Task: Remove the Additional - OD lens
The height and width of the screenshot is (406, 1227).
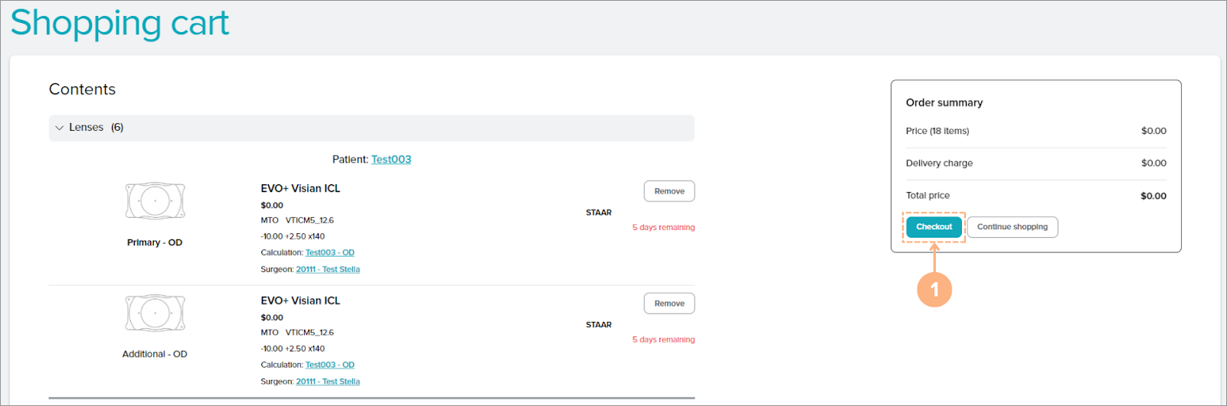Action: point(669,304)
